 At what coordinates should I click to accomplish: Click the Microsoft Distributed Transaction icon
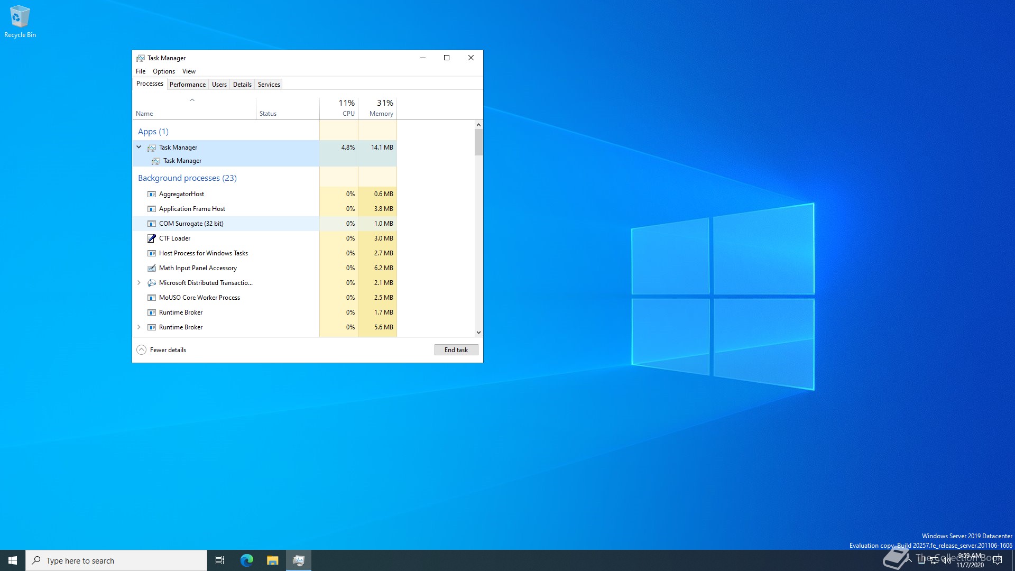coord(152,283)
